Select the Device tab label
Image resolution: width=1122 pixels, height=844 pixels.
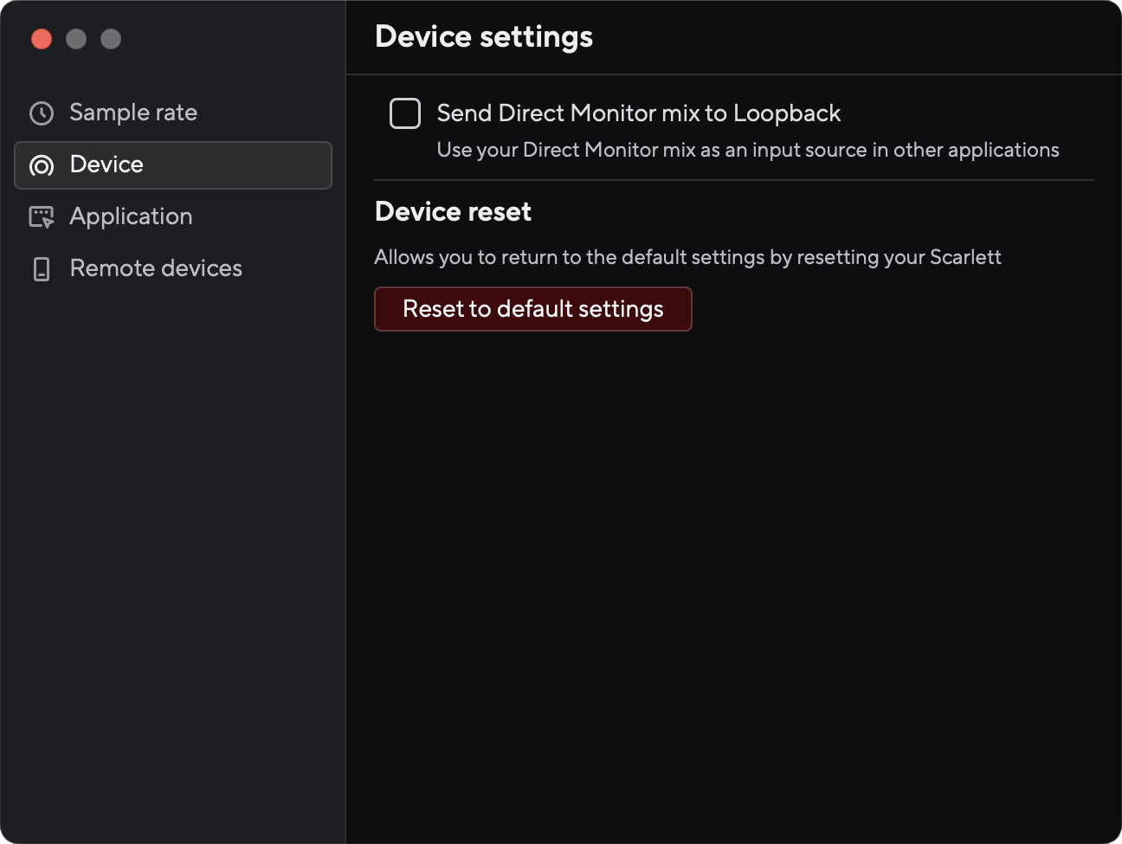[x=106, y=164]
